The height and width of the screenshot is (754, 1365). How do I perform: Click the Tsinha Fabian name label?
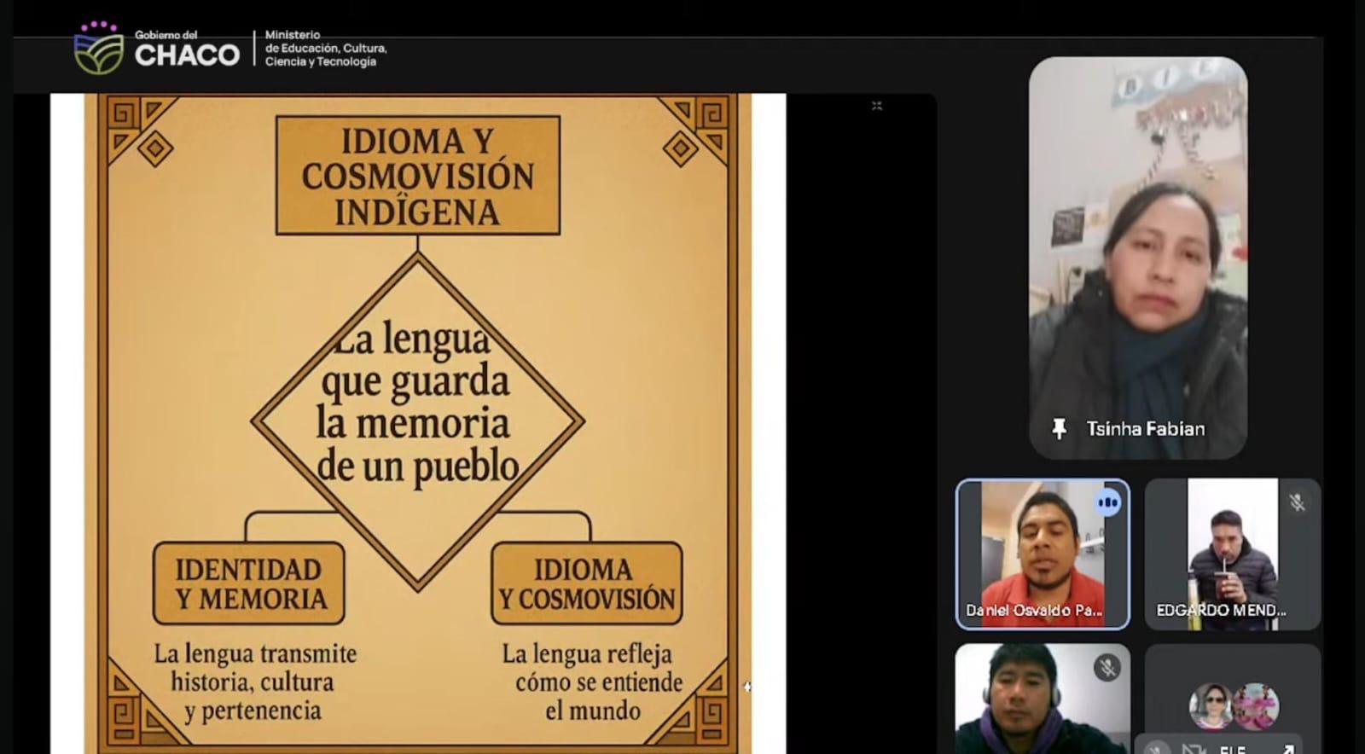(1145, 429)
